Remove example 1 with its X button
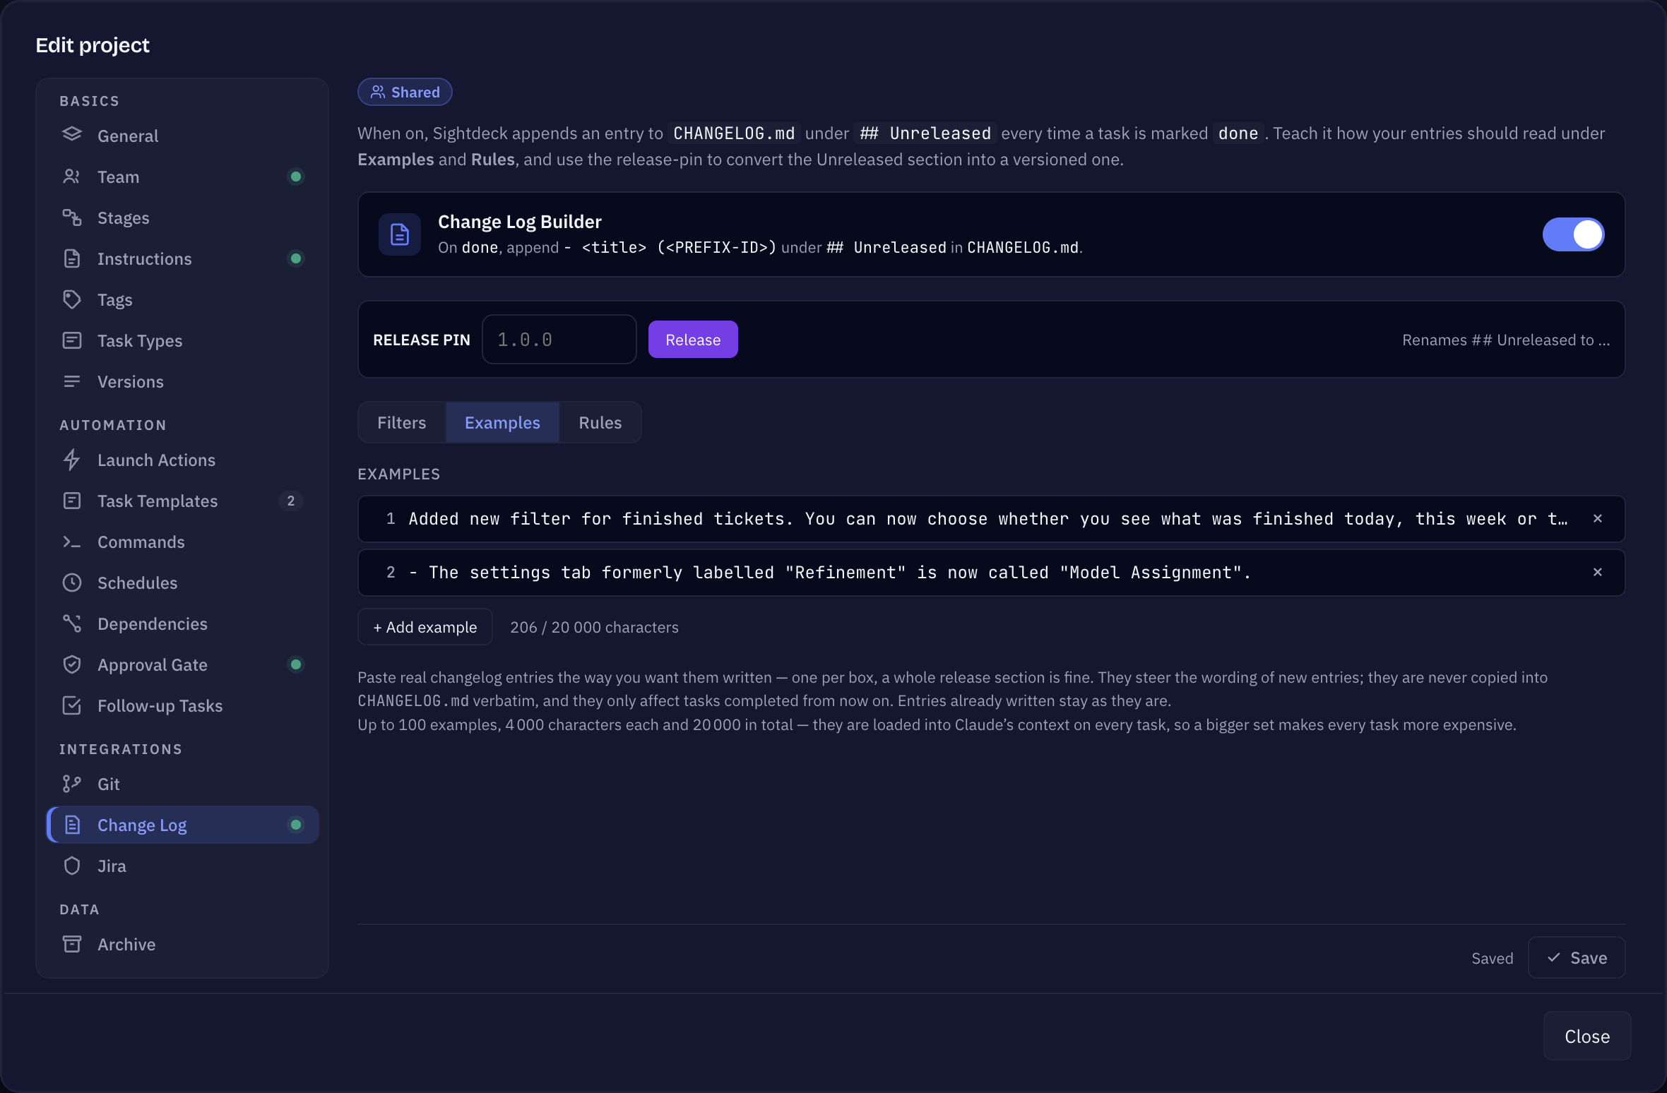 point(1598,518)
